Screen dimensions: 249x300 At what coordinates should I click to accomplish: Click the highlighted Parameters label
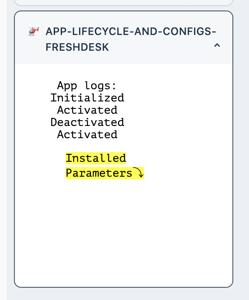point(99,173)
